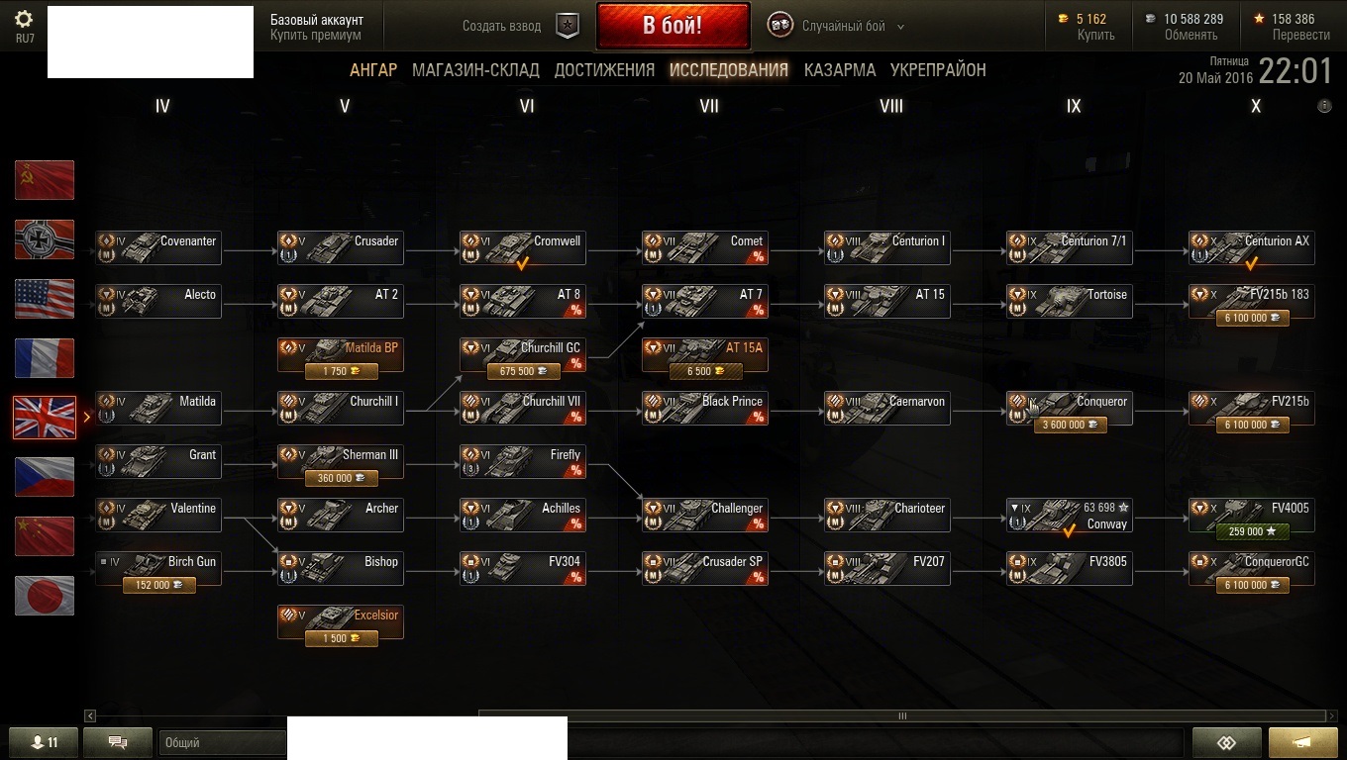The height and width of the screenshot is (760, 1347).
Task: Click the Общий chat input field
Action: [222, 742]
